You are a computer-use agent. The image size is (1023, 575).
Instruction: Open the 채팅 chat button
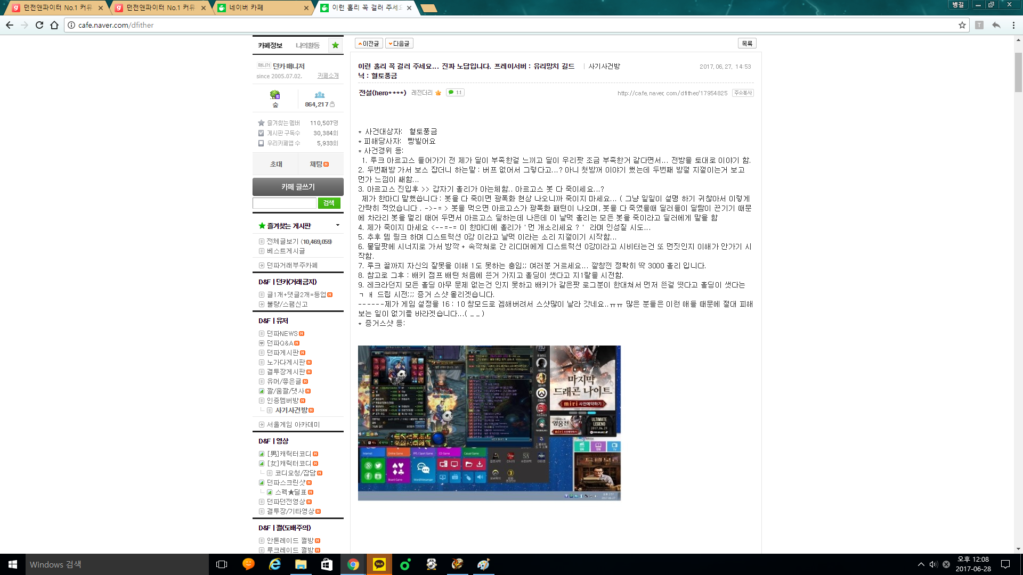(x=319, y=164)
